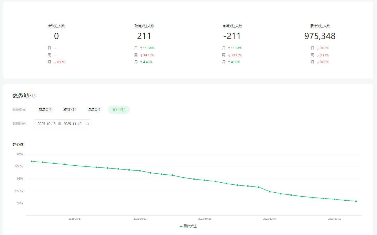Click the 数据趋势 section title
Screen dimensions: 377x235
22,96
